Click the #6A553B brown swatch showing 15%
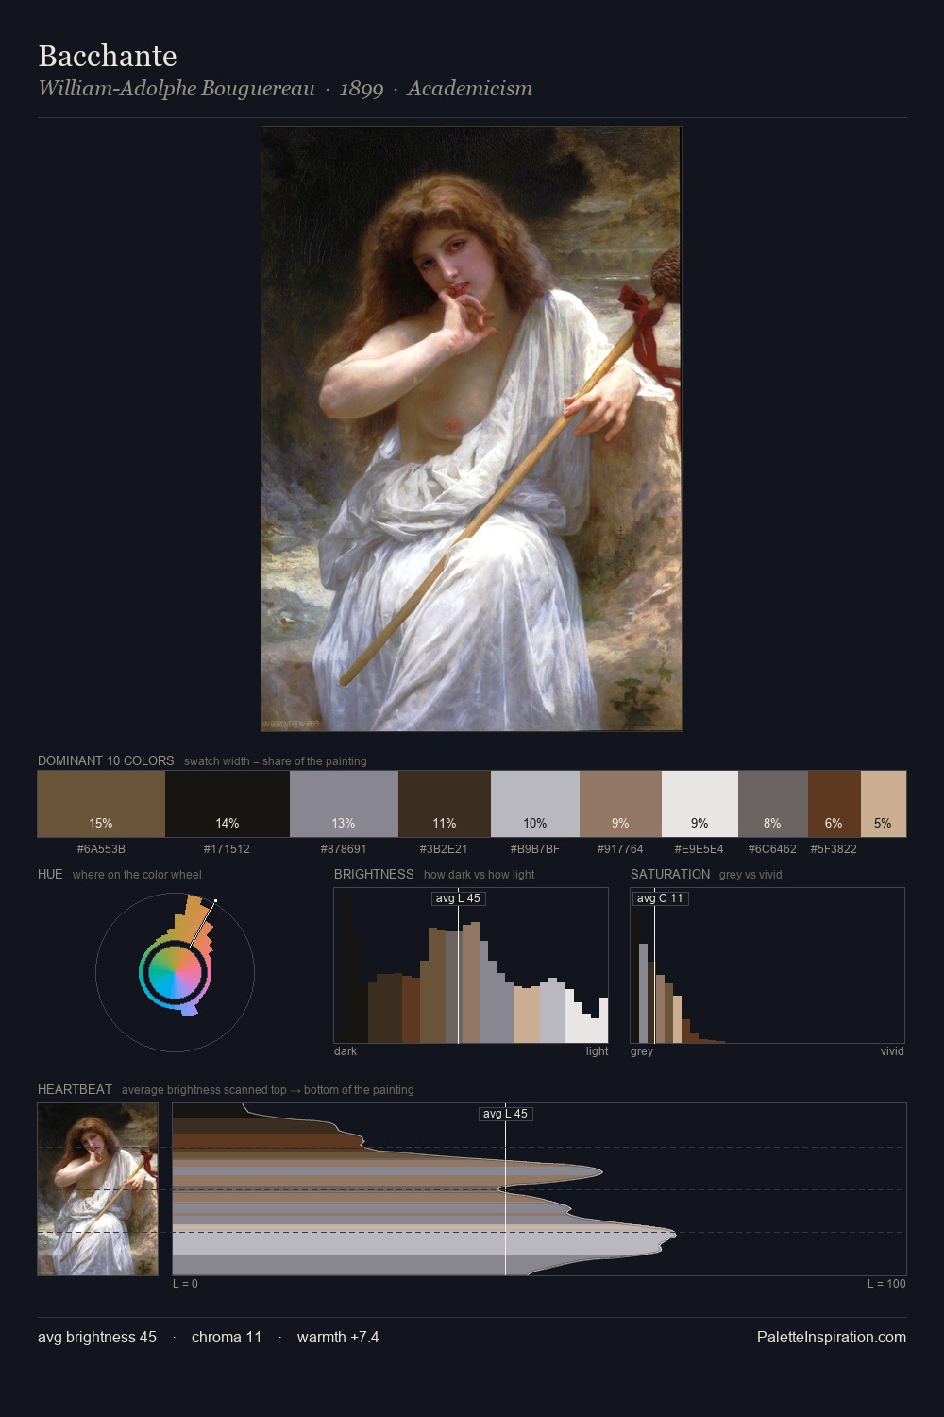944x1417 pixels. pos(101,804)
